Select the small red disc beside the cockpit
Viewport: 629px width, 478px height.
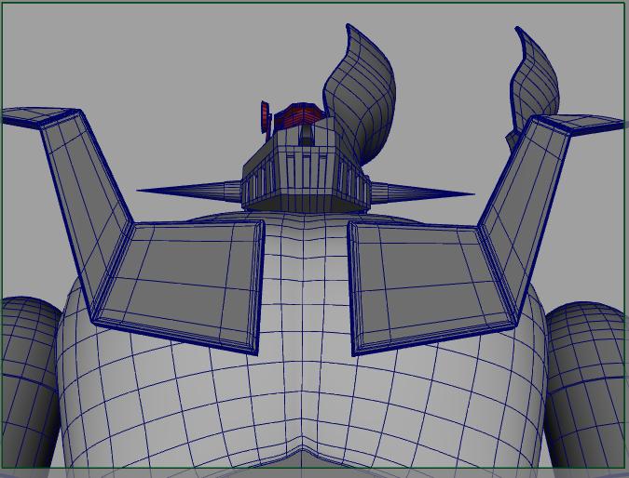pos(266,117)
